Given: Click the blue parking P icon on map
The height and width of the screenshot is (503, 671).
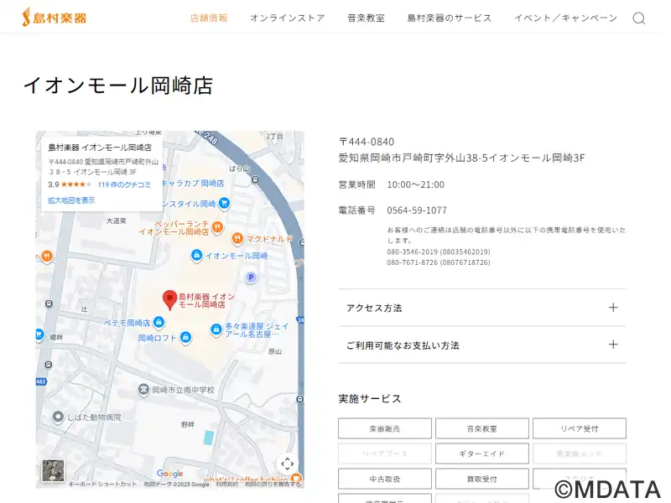Looking at the screenshot, I should coord(250,277).
